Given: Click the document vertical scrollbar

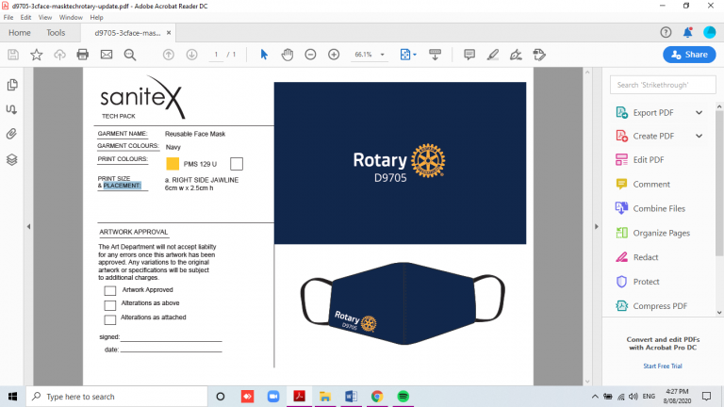Looking at the screenshot, I should [x=587, y=226].
